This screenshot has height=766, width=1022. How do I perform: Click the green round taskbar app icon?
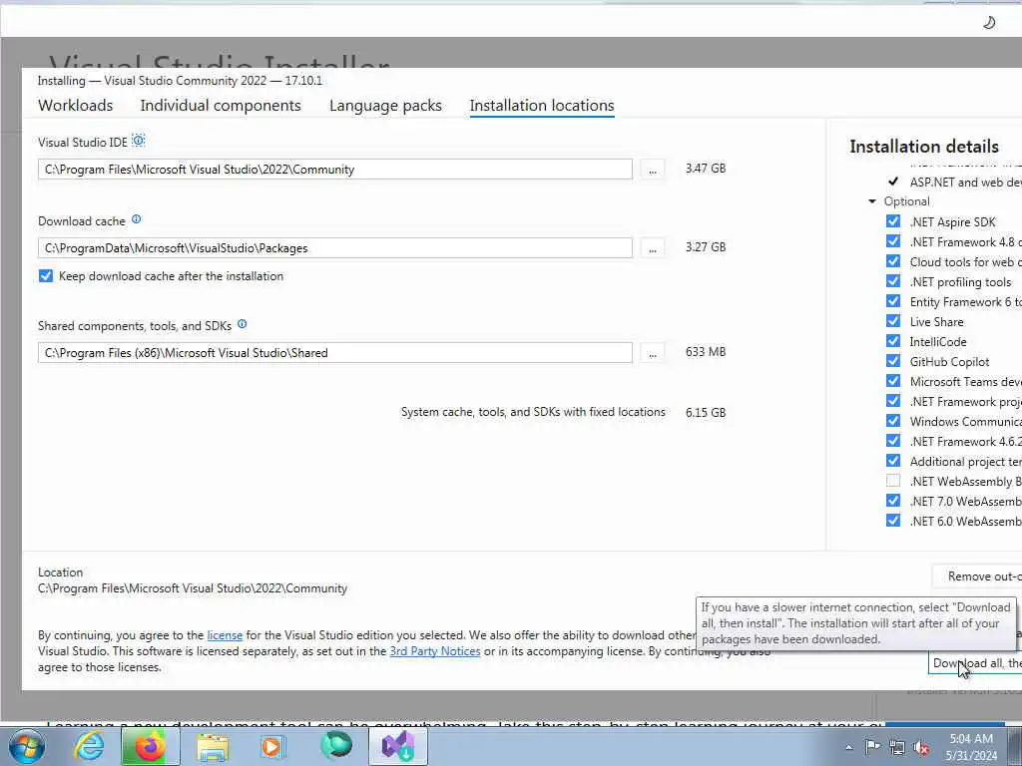coord(336,746)
